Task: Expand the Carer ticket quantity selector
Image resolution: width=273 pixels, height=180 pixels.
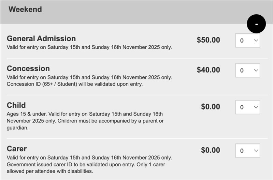Action: pos(248,151)
